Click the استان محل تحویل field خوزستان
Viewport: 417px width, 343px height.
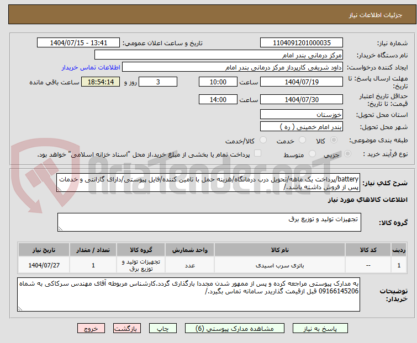point(302,114)
